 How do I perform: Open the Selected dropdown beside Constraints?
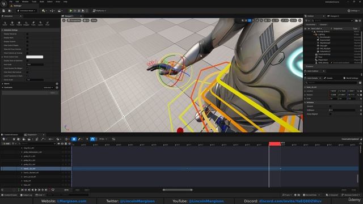tap(48, 87)
